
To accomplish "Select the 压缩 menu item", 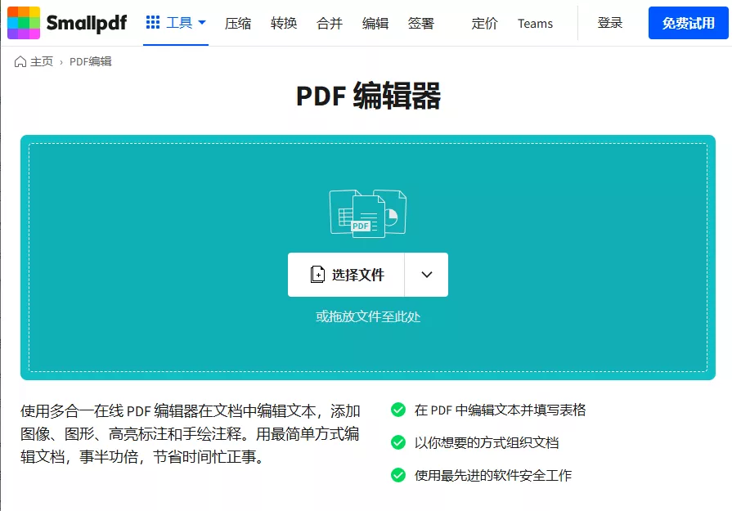I will (238, 24).
